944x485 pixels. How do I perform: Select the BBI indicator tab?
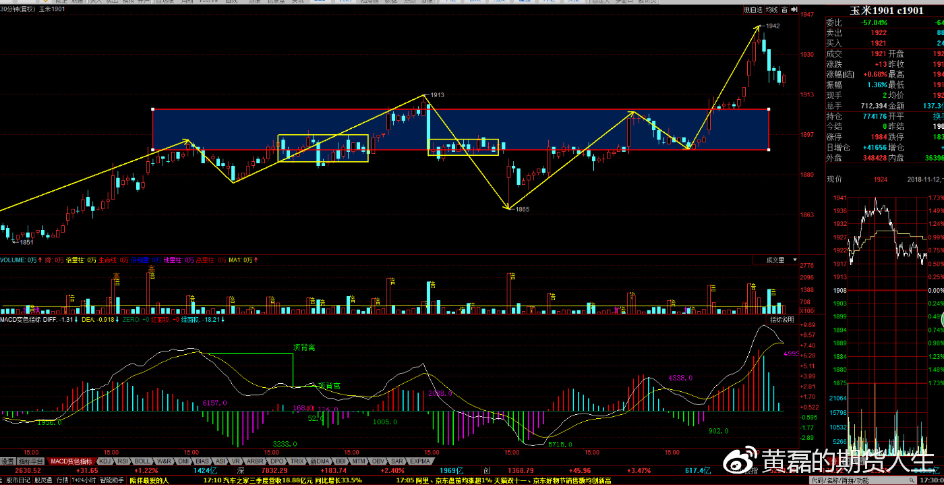click(341, 461)
